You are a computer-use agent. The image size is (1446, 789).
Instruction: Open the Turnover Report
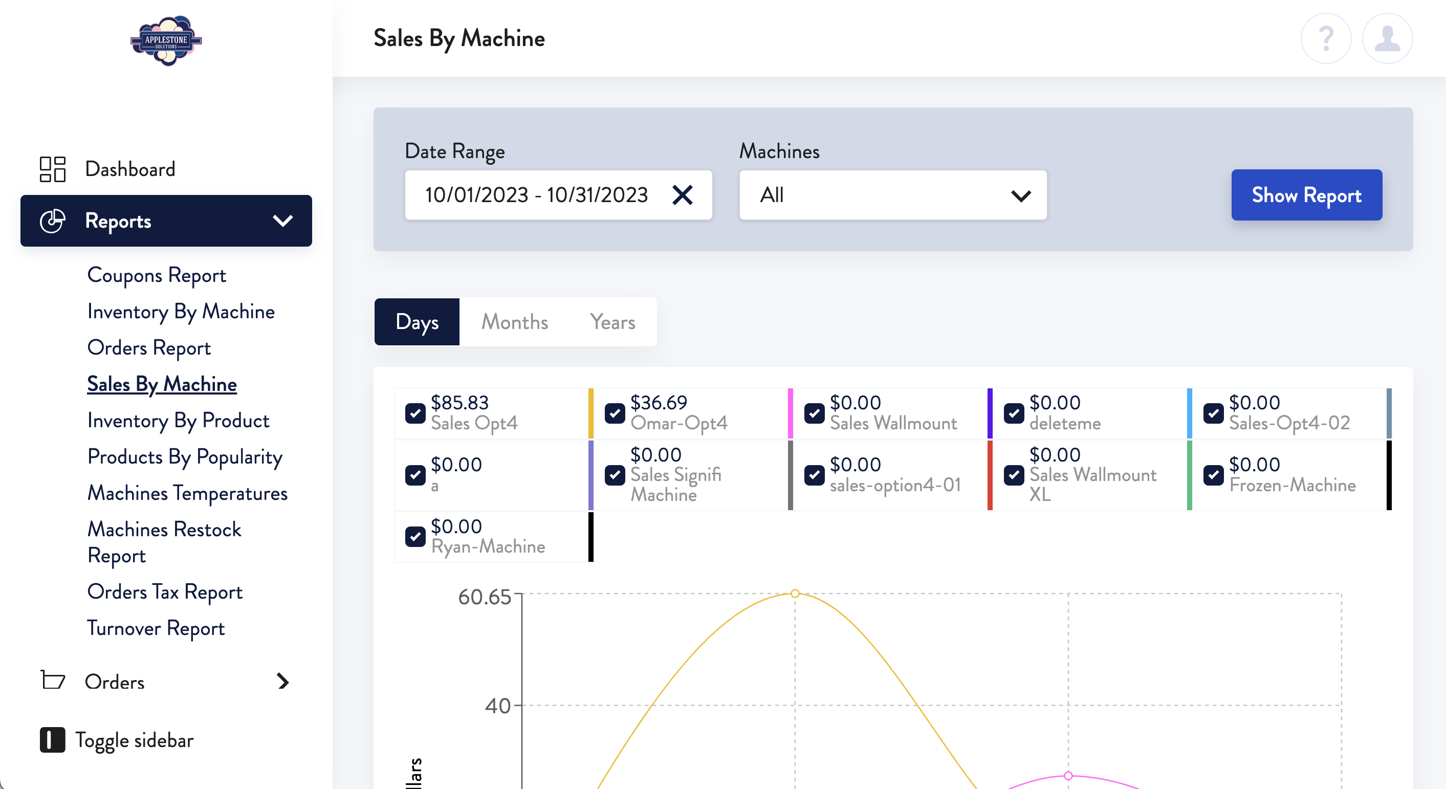[156, 628]
